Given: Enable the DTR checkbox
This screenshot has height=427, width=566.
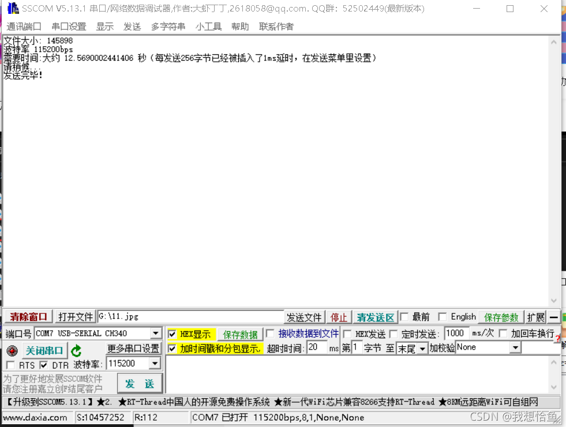Looking at the screenshot, I should coord(44,365).
